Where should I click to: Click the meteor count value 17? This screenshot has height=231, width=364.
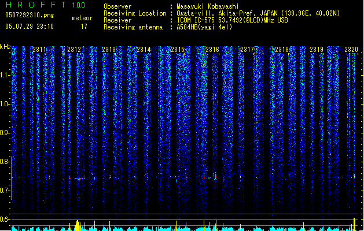pos(84,27)
